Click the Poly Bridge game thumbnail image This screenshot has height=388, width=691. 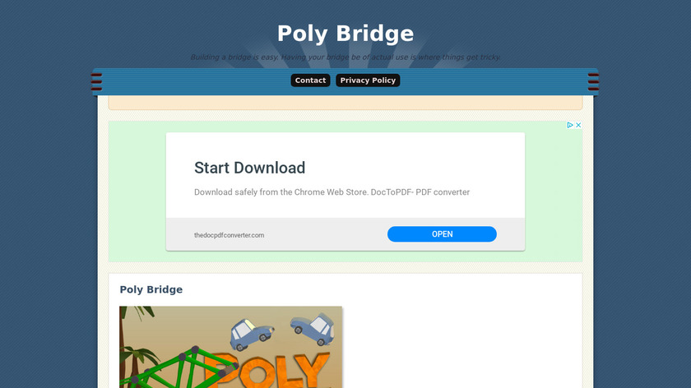point(231,347)
